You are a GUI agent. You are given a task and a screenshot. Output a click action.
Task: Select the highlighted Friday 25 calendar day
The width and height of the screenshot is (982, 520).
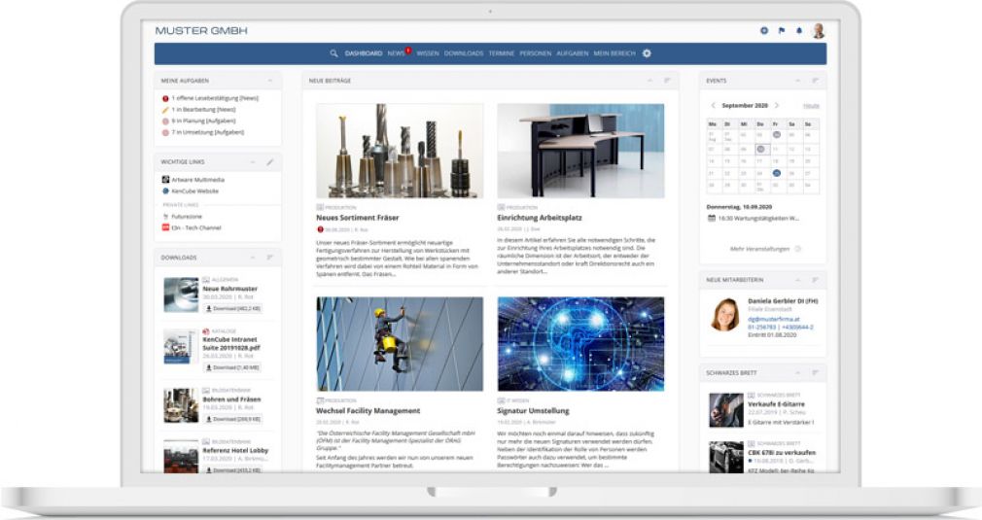tap(776, 173)
